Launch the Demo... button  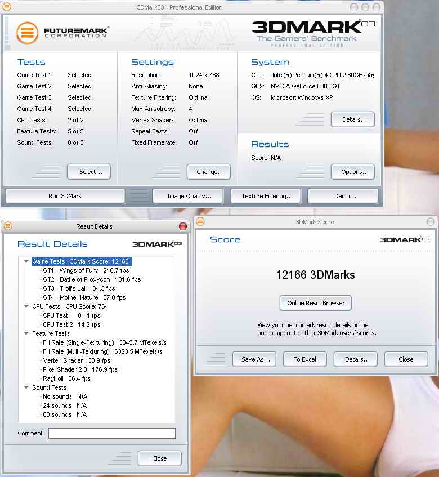pyautogui.click(x=343, y=196)
